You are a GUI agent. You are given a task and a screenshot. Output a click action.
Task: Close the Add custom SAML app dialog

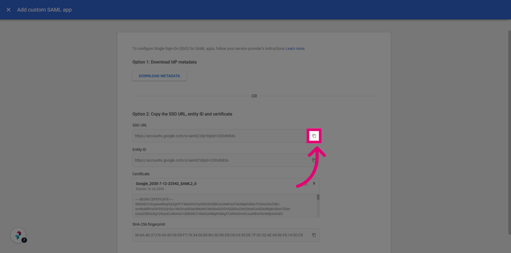pos(9,10)
